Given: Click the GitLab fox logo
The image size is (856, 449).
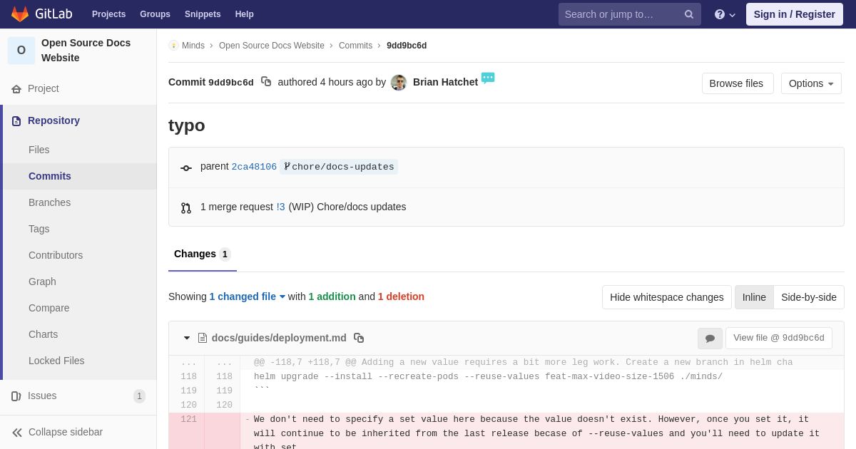Looking at the screenshot, I should click(x=20, y=14).
